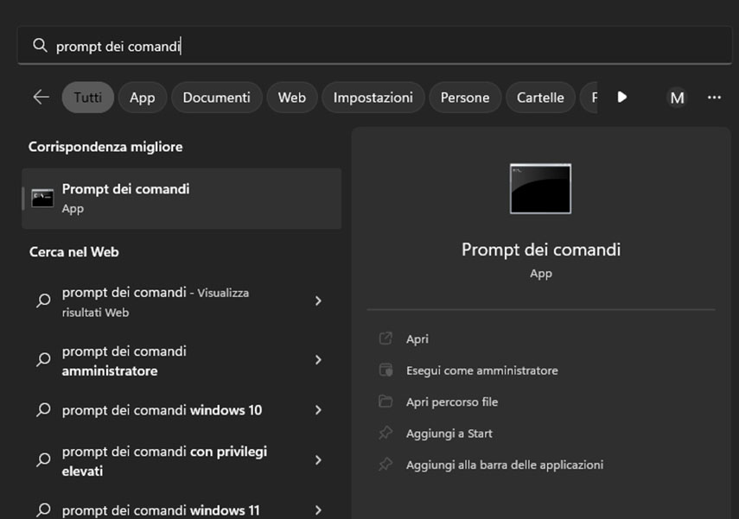739x519 pixels.
Task: Open 'prompt dei comandi - Visualizza risultati Web' suggestion
Action: [182, 302]
